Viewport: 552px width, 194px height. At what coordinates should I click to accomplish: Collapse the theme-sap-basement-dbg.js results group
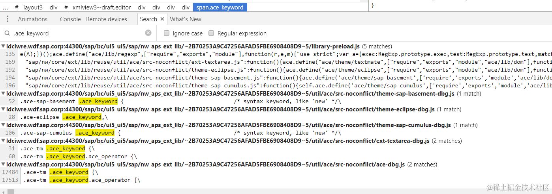3,94
